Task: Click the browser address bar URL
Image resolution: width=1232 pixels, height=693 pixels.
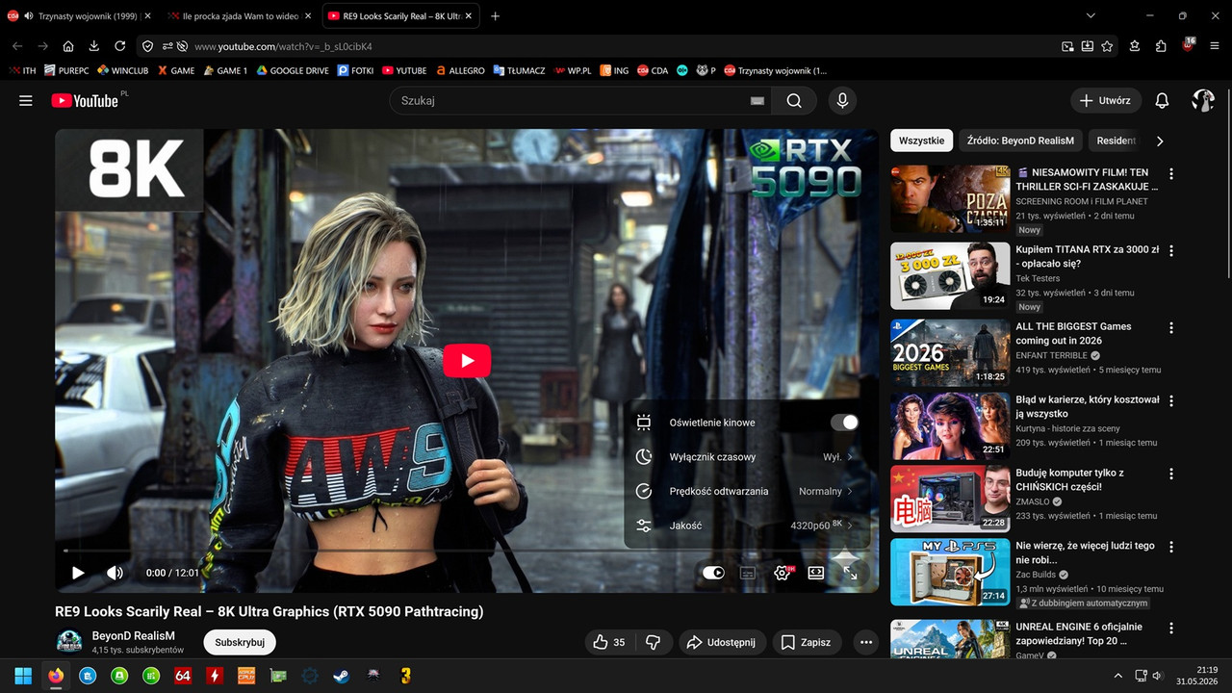Action: click(x=283, y=46)
